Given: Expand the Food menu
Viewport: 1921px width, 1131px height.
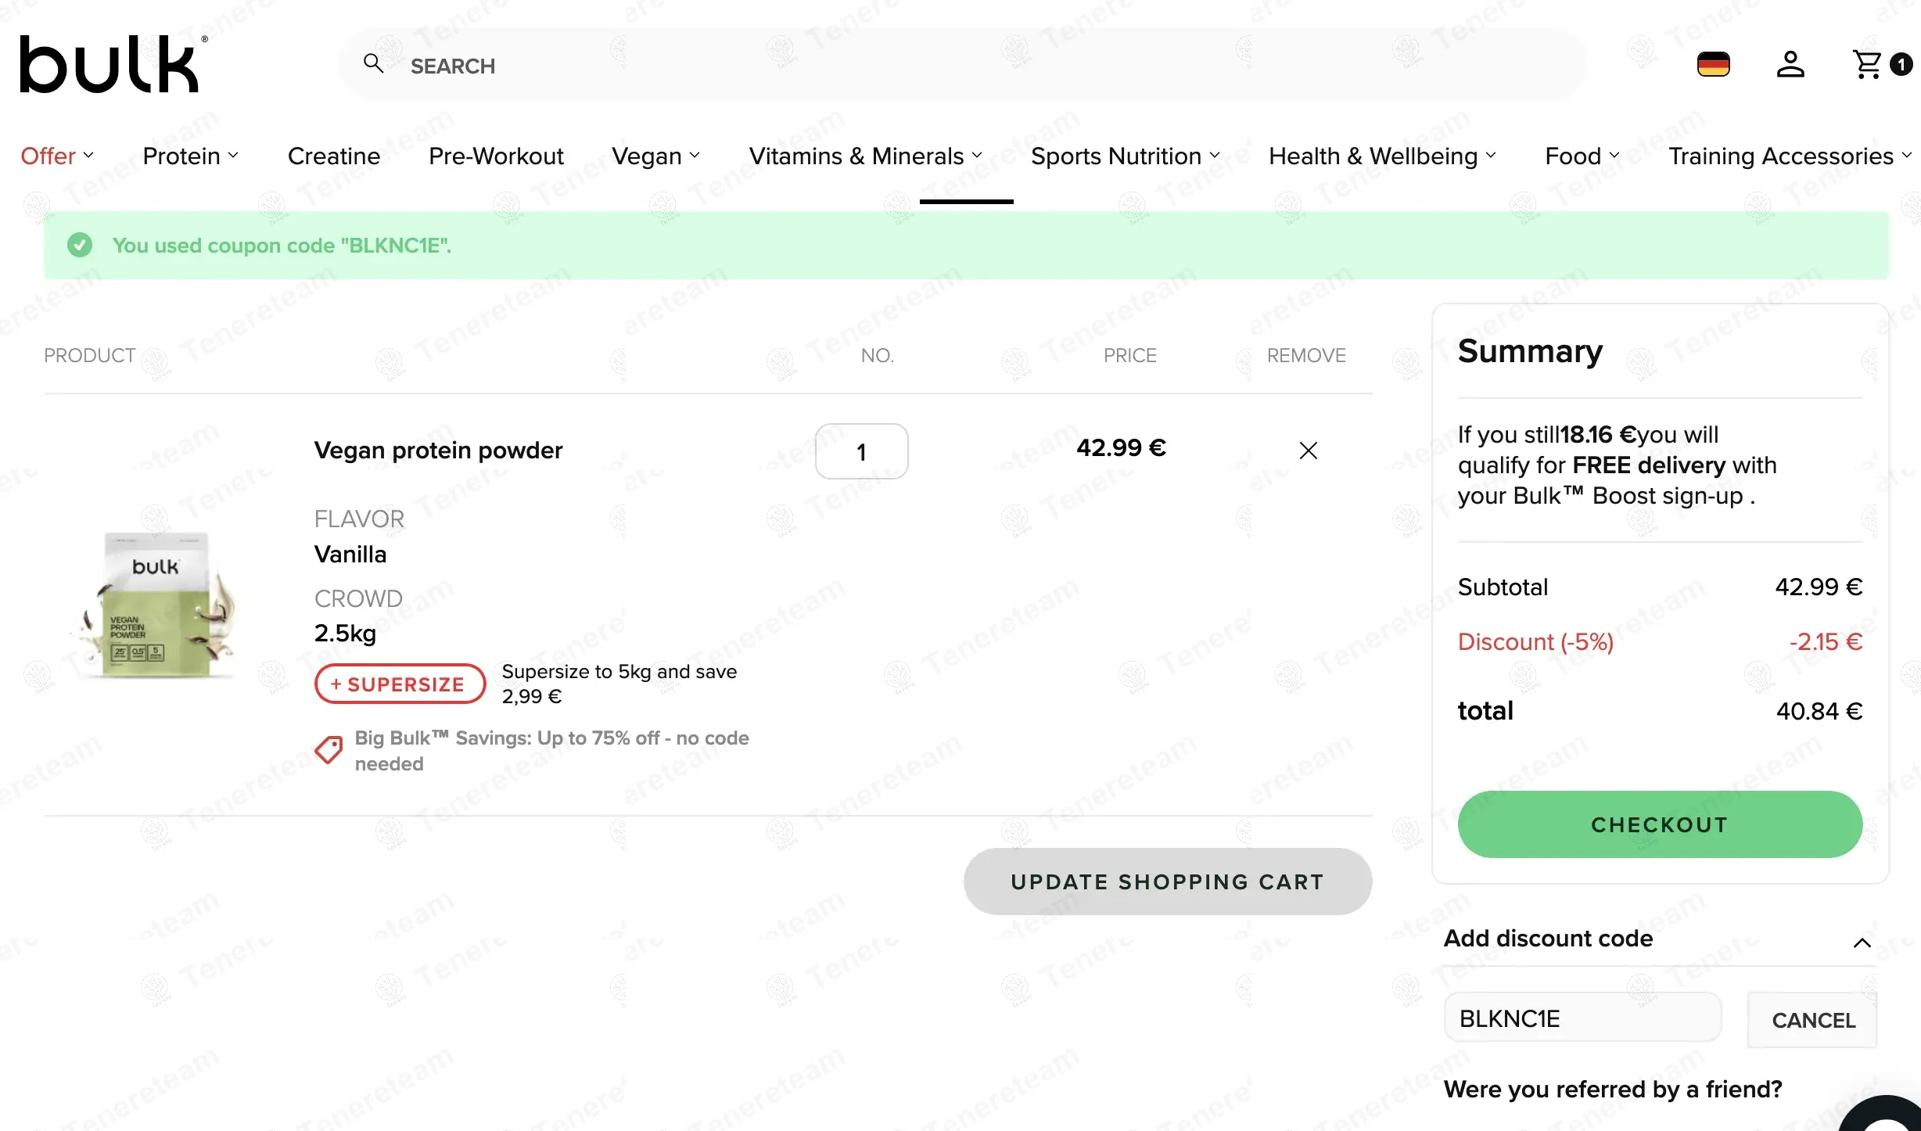Looking at the screenshot, I should [x=1582, y=156].
